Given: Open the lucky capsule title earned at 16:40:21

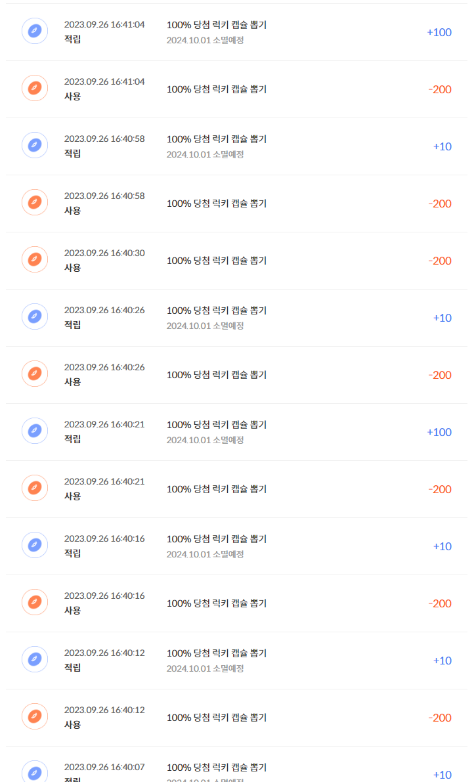Looking at the screenshot, I should (217, 425).
